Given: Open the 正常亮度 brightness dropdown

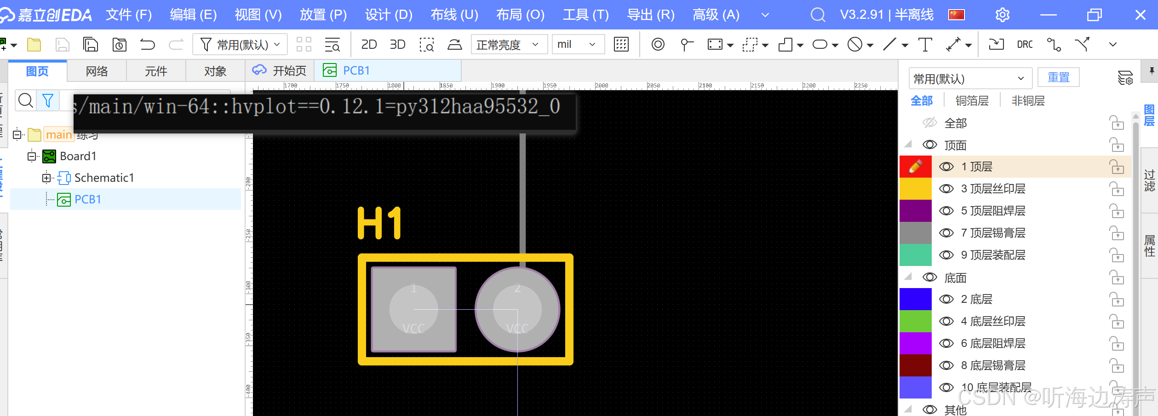Looking at the screenshot, I should (x=509, y=45).
